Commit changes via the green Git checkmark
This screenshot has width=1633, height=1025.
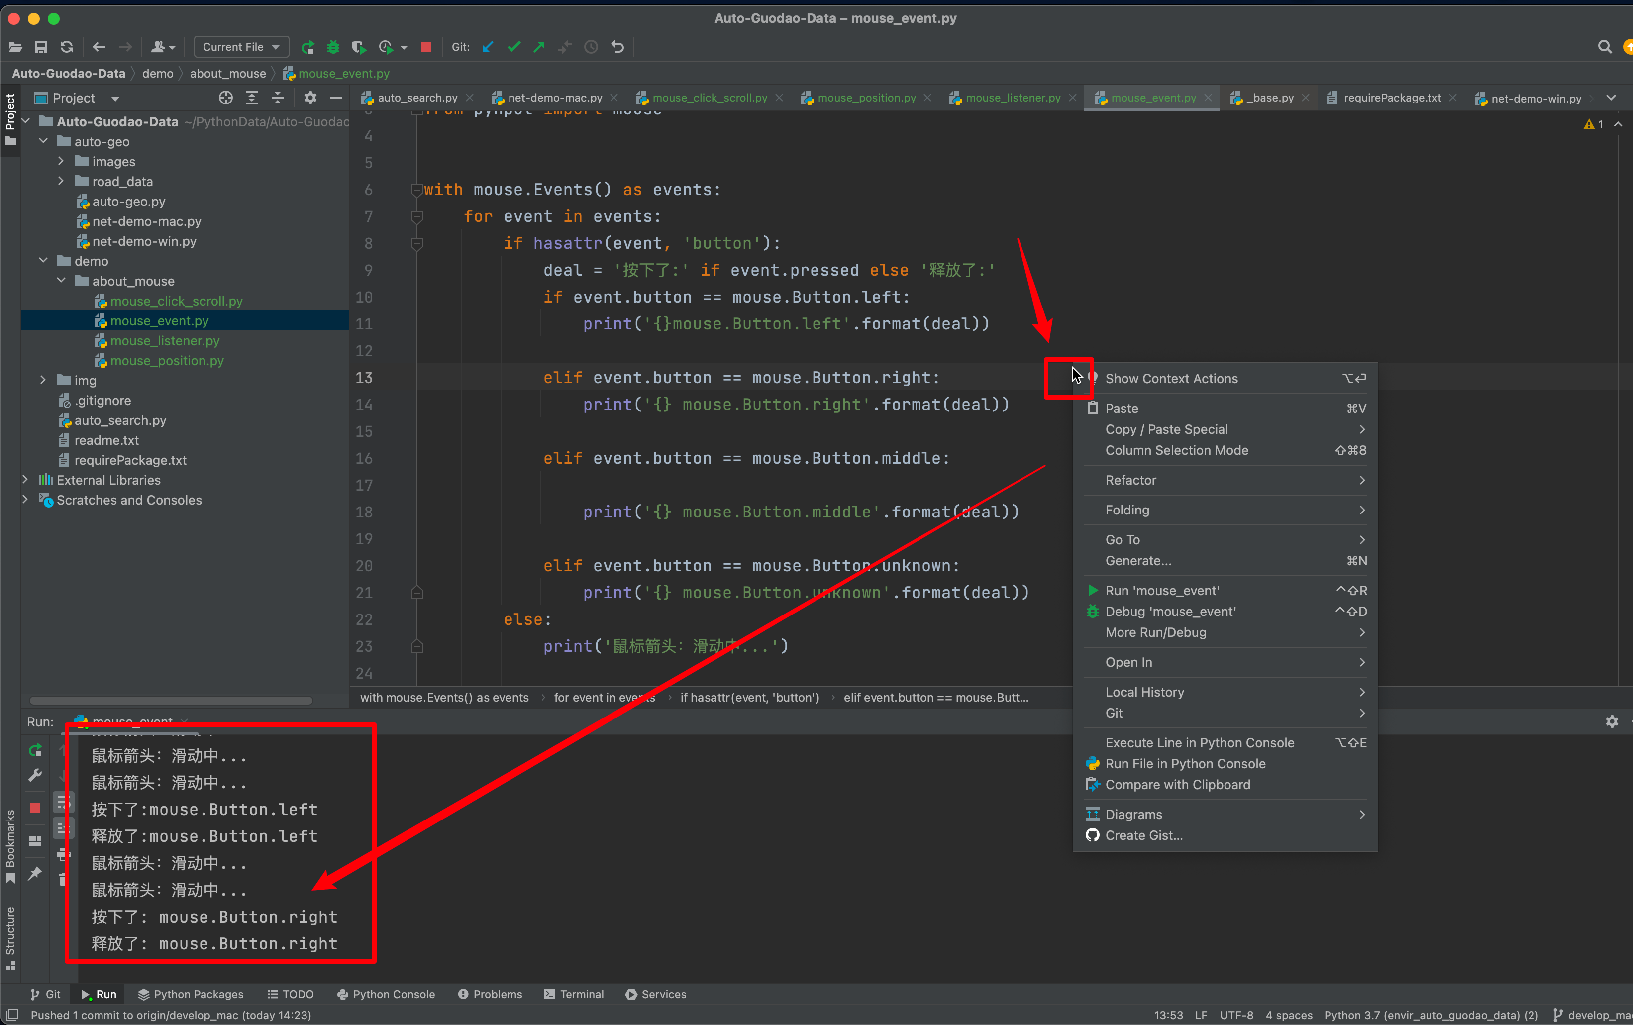click(513, 46)
